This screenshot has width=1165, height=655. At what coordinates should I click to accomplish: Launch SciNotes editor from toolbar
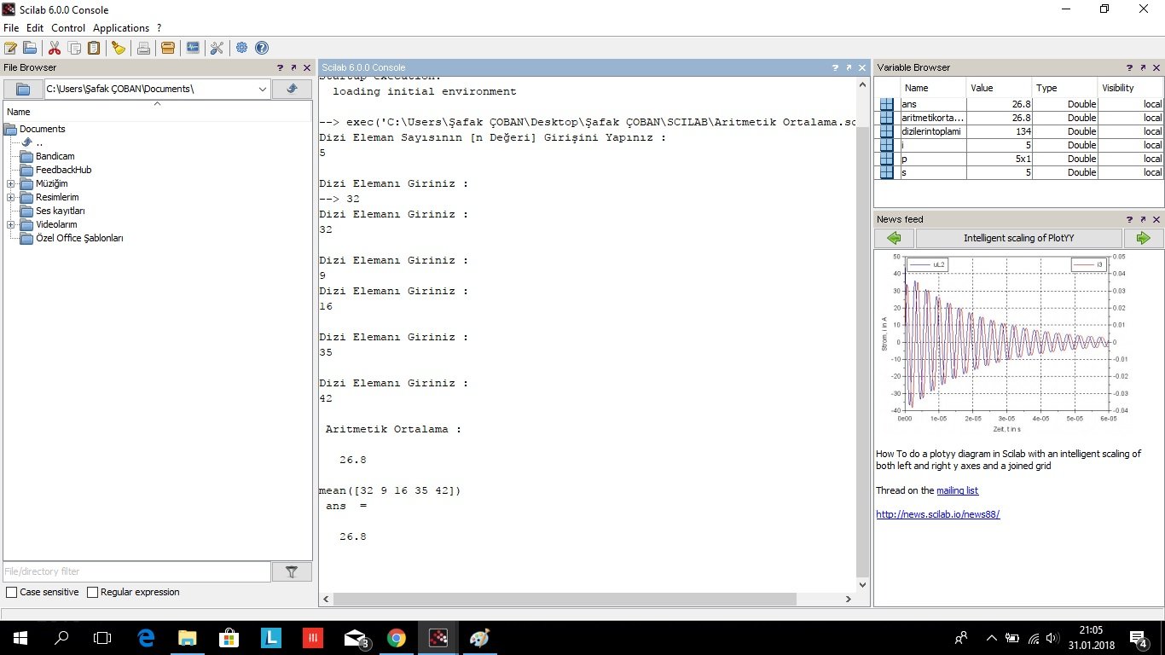tap(10, 48)
